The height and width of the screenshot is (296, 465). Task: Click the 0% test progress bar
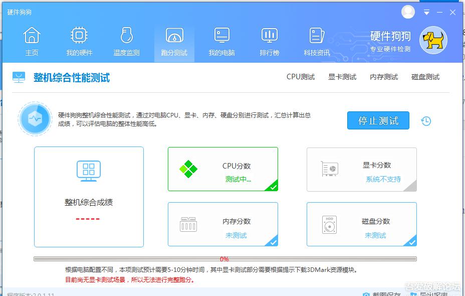coord(225,259)
